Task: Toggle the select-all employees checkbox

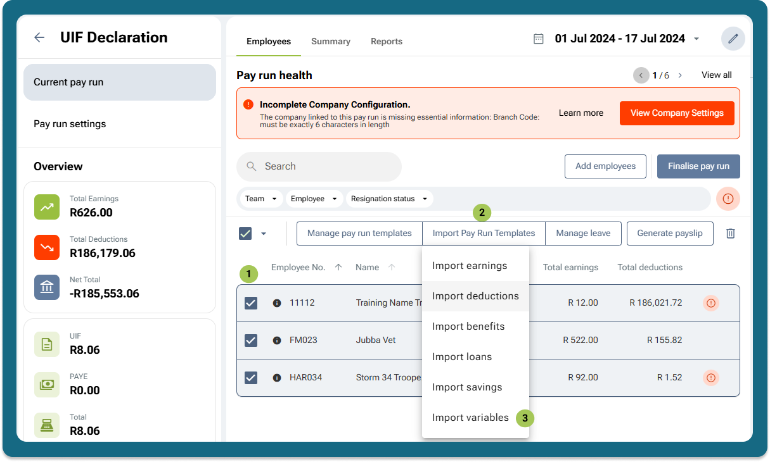Action: [x=245, y=234]
